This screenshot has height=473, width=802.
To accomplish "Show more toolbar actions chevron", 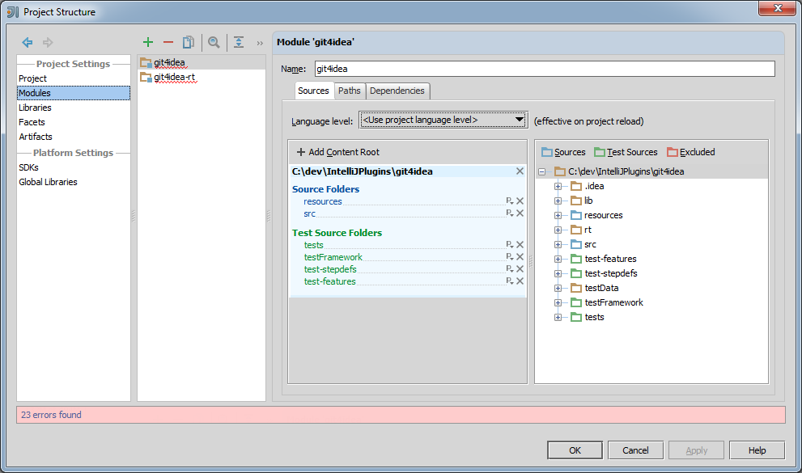I will click(260, 43).
